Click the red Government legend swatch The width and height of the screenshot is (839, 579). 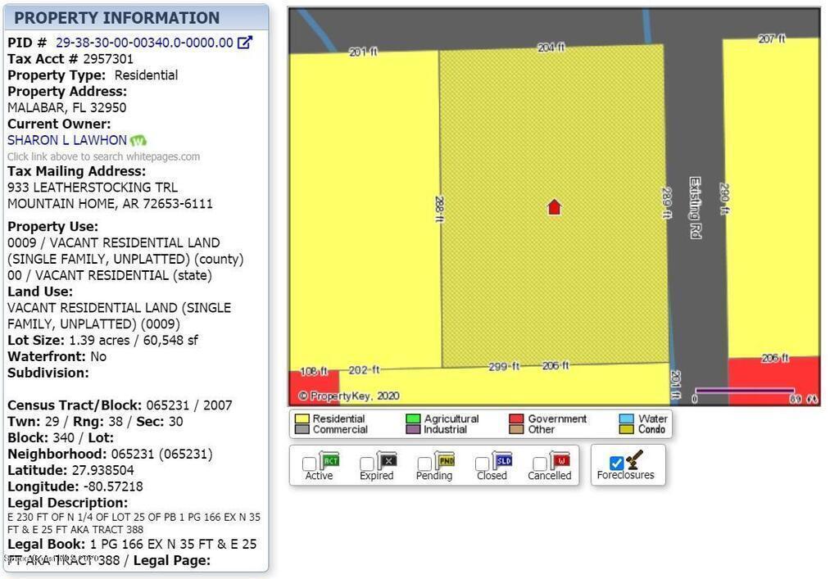point(516,418)
